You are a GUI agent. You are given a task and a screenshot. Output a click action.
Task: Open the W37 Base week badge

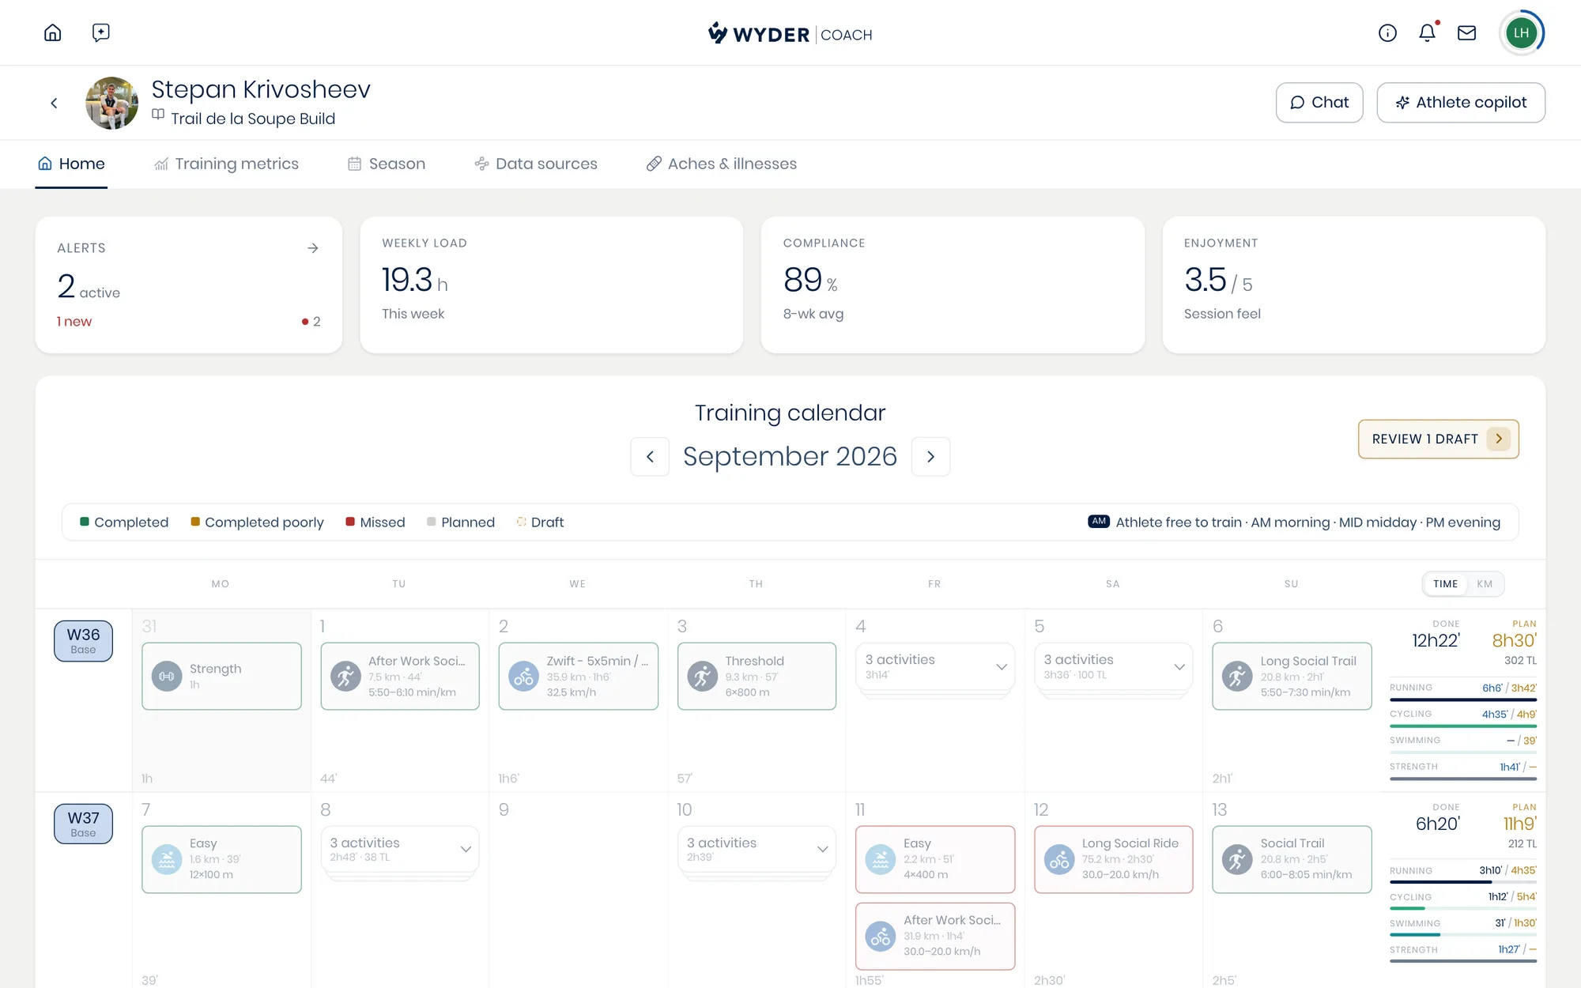pos(83,824)
